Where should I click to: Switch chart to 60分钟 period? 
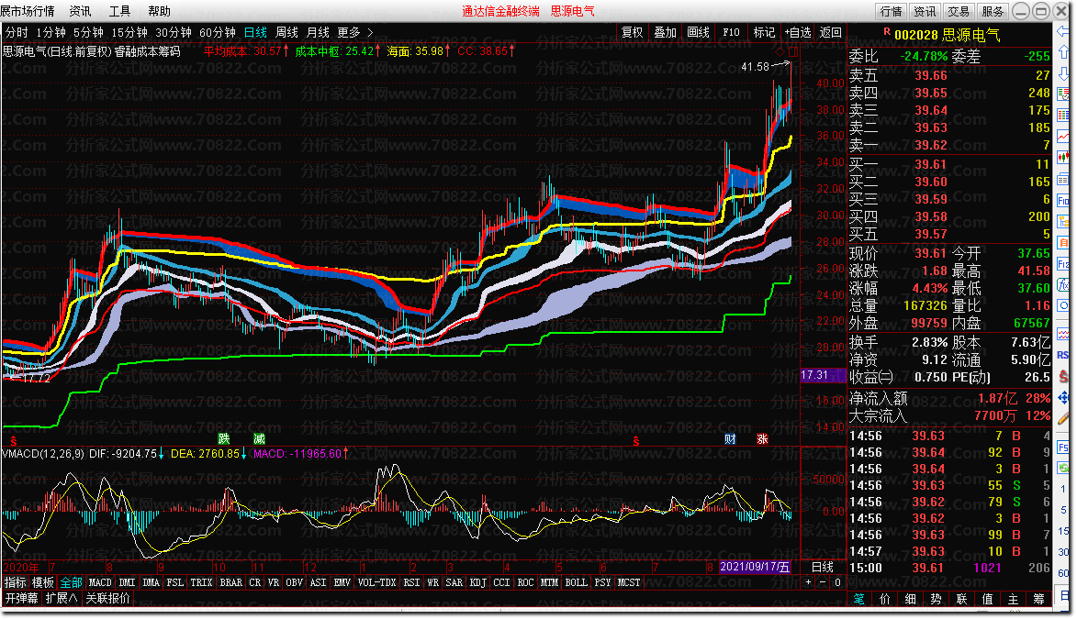(218, 32)
